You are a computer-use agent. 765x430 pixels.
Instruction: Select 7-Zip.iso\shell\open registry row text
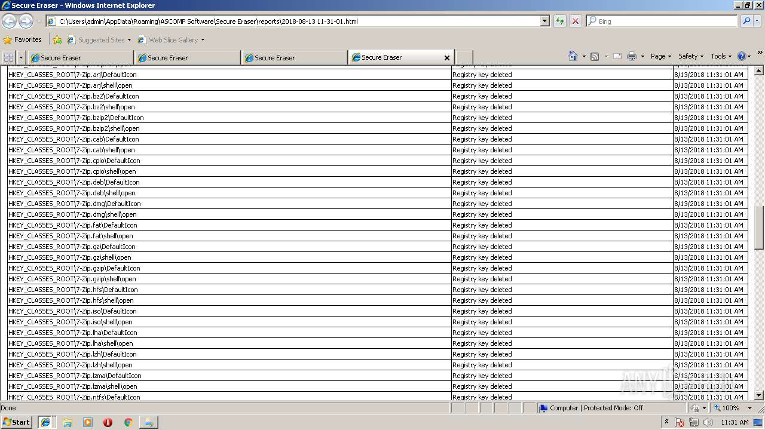click(71, 322)
